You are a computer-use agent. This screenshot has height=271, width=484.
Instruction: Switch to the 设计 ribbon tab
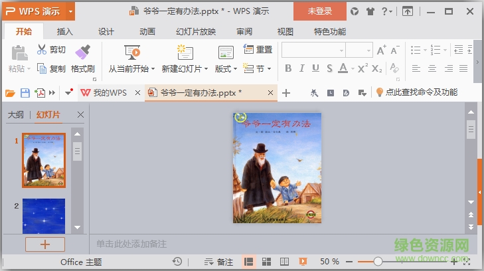point(106,31)
